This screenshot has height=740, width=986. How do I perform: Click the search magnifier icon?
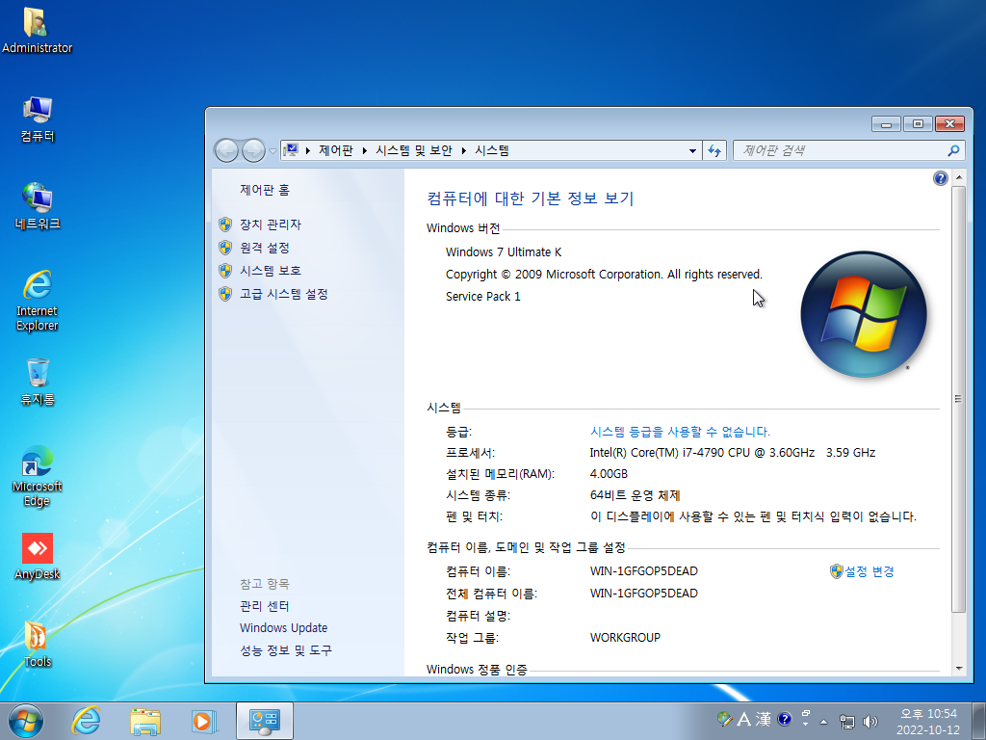click(x=953, y=150)
